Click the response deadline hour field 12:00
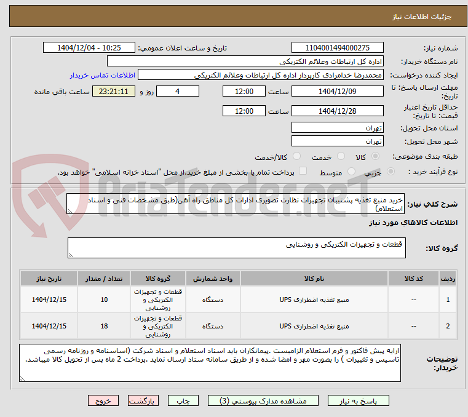The height and width of the screenshot is (417, 468). pos(244,92)
